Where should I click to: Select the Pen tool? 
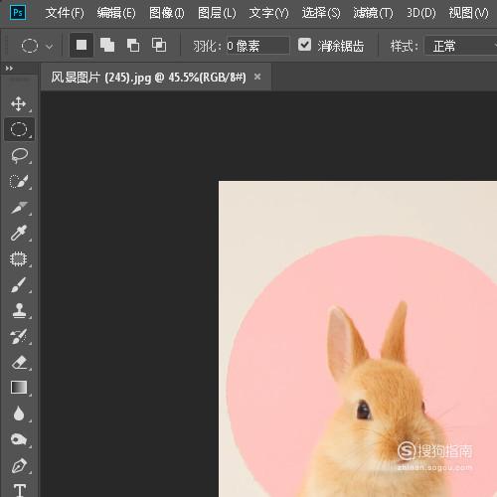(19, 465)
